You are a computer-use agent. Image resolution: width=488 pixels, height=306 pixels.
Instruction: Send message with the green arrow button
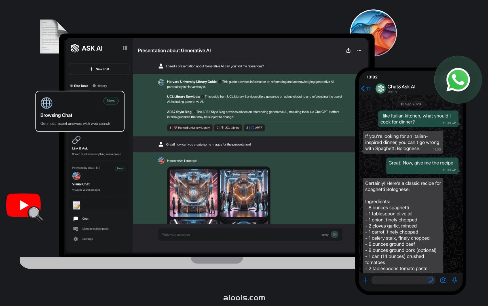pos(335,235)
